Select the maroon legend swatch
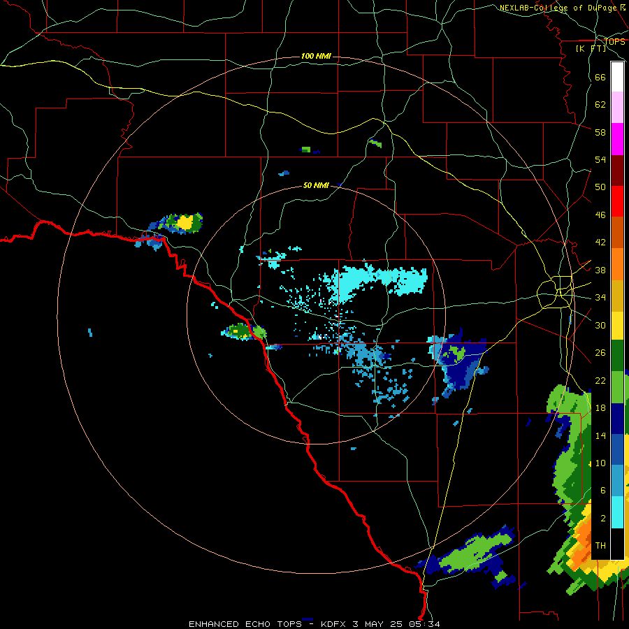This screenshot has width=629, height=629. 617,171
